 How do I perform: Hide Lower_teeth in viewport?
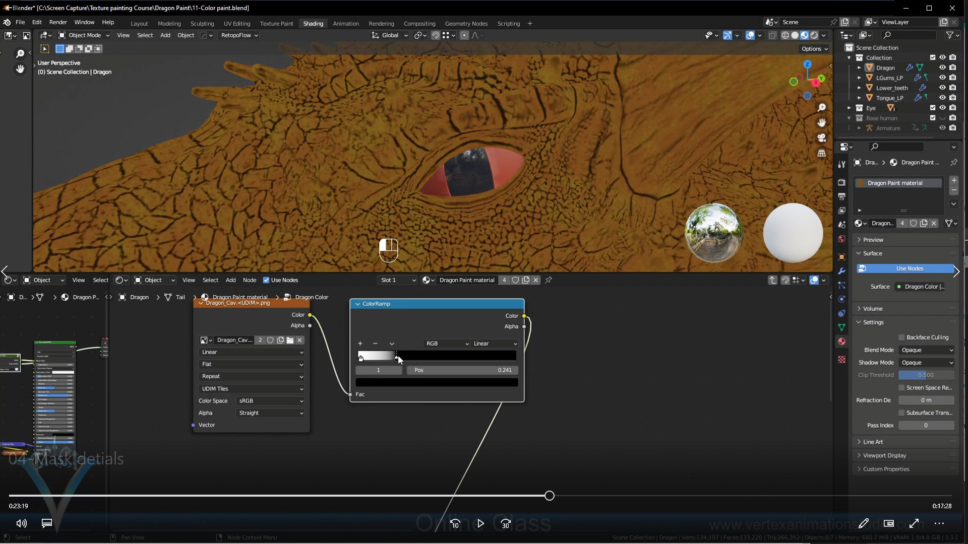[x=942, y=88]
